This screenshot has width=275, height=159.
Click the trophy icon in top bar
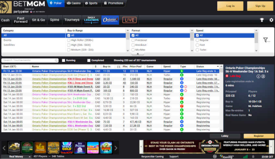[x=262, y=20]
